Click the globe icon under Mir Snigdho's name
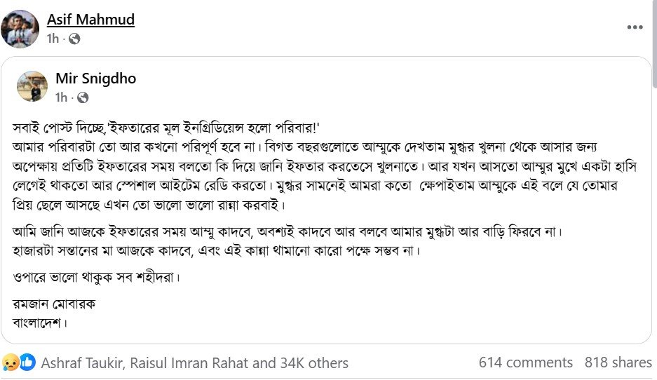This screenshot has width=657, height=380. (83, 97)
